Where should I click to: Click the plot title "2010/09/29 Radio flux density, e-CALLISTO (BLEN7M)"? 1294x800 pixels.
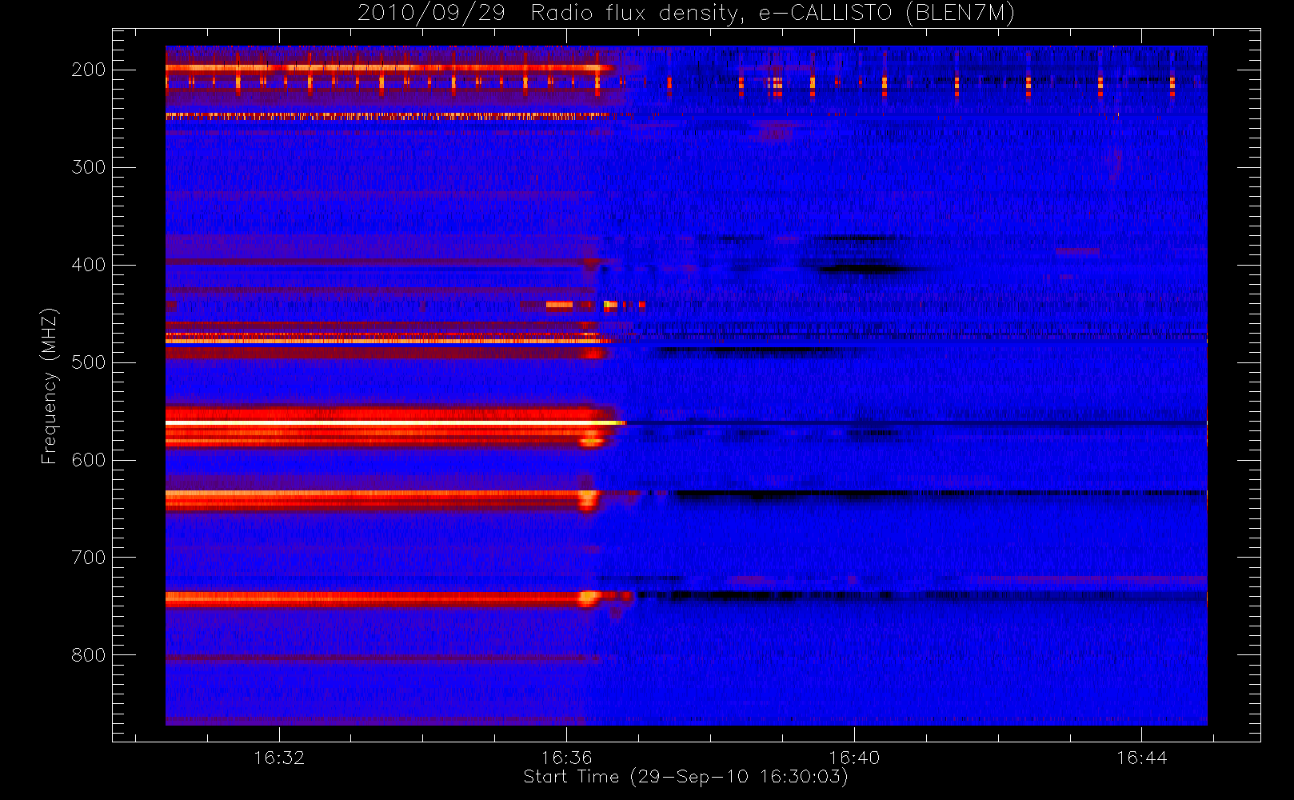pos(685,14)
